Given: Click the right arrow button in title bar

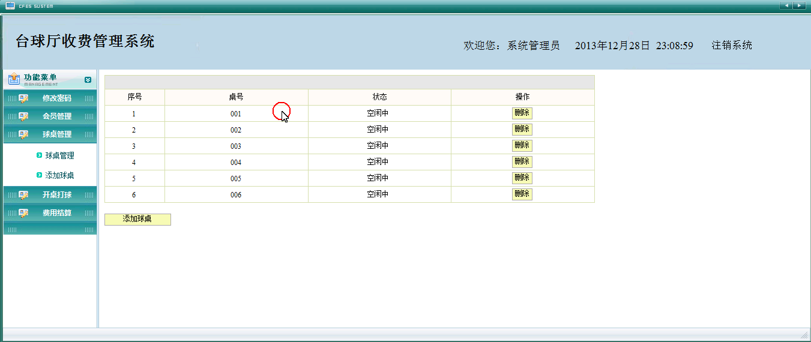Looking at the screenshot, I should pyautogui.click(x=799, y=5).
